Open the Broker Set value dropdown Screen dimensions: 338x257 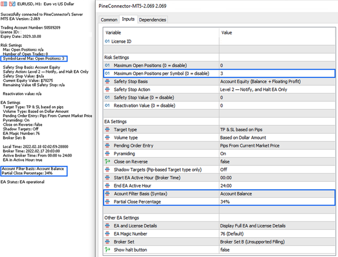pos(275,241)
